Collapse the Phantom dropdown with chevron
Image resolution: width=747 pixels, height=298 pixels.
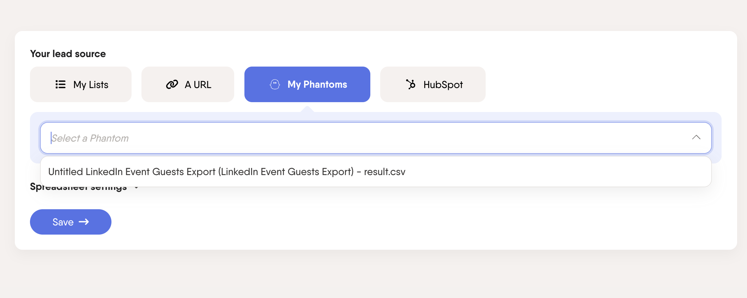pyautogui.click(x=696, y=138)
